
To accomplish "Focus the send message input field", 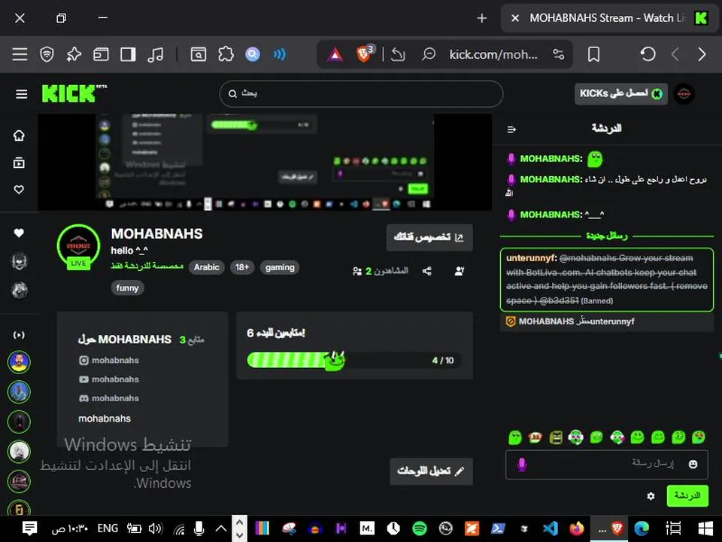I will point(606,464).
